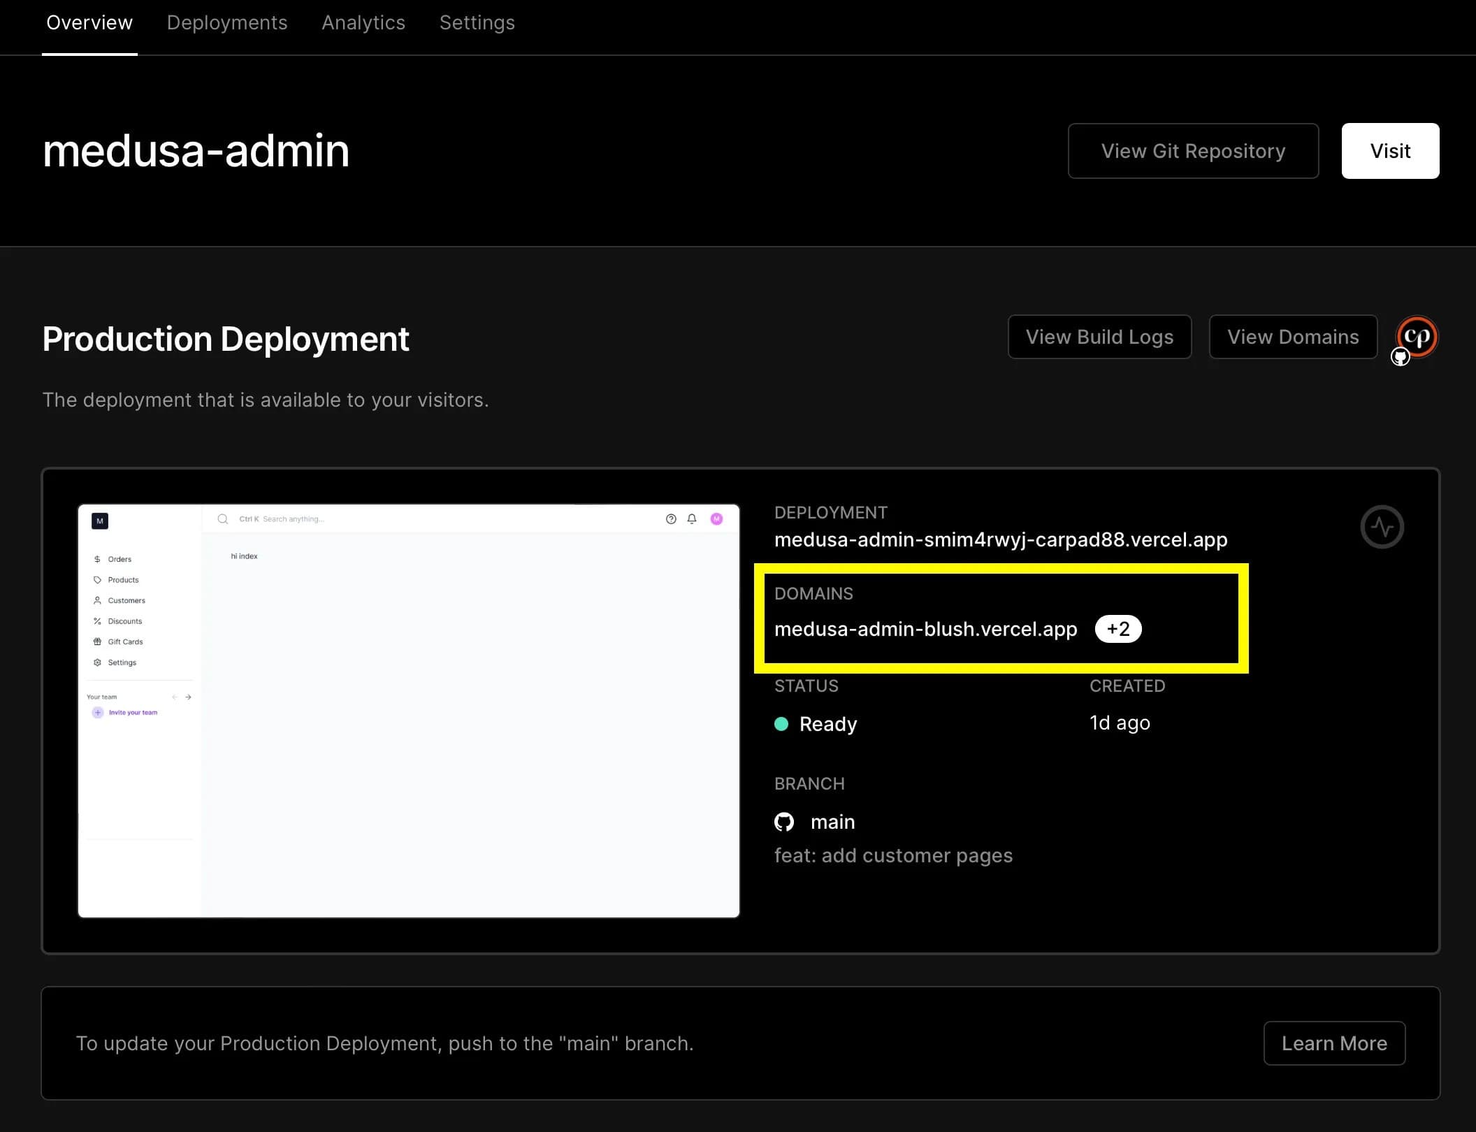Click the Learn More button
The width and height of the screenshot is (1476, 1132).
tap(1334, 1043)
